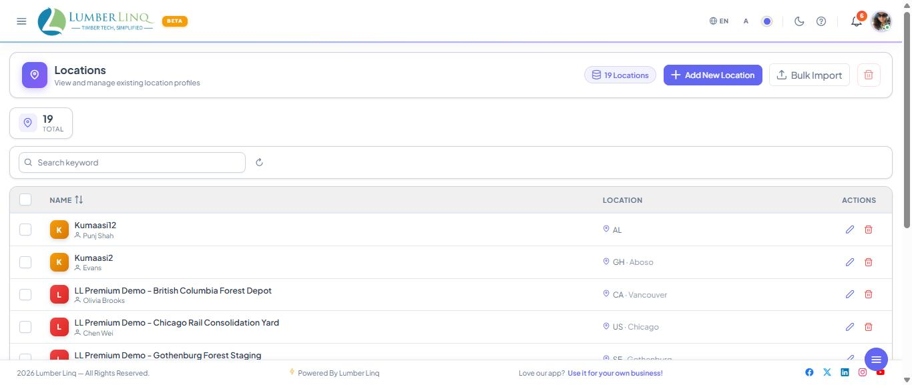Open the help question mark icon
The height and width of the screenshot is (385, 912).
point(821,21)
